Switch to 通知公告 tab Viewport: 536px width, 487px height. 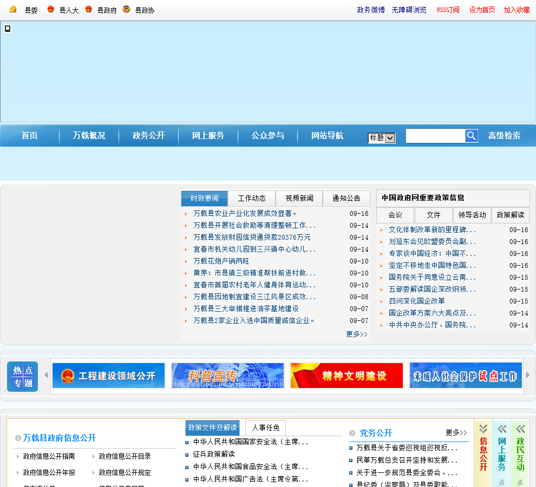pos(347,198)
